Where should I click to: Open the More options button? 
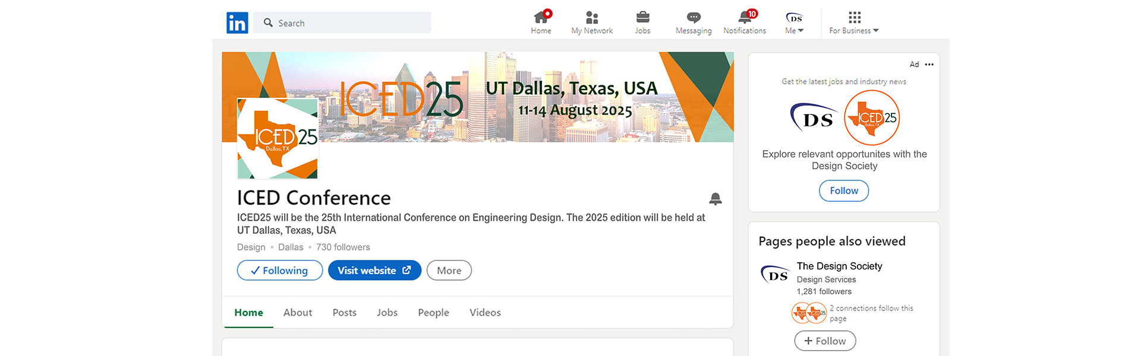[449, 271]
